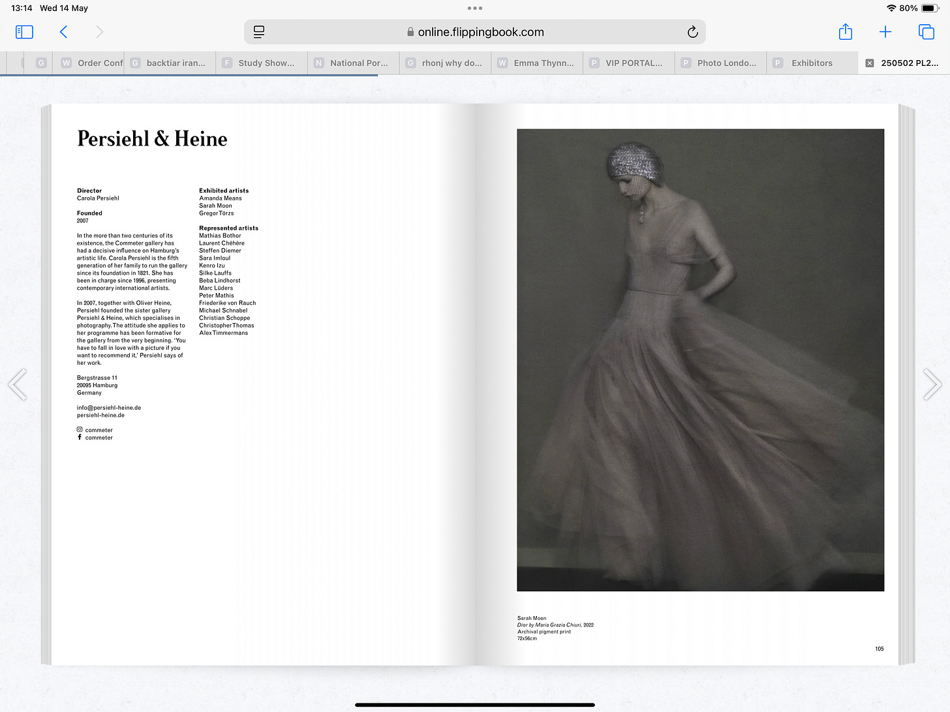Switch to the backtiar iran tab

click(170, 63)
